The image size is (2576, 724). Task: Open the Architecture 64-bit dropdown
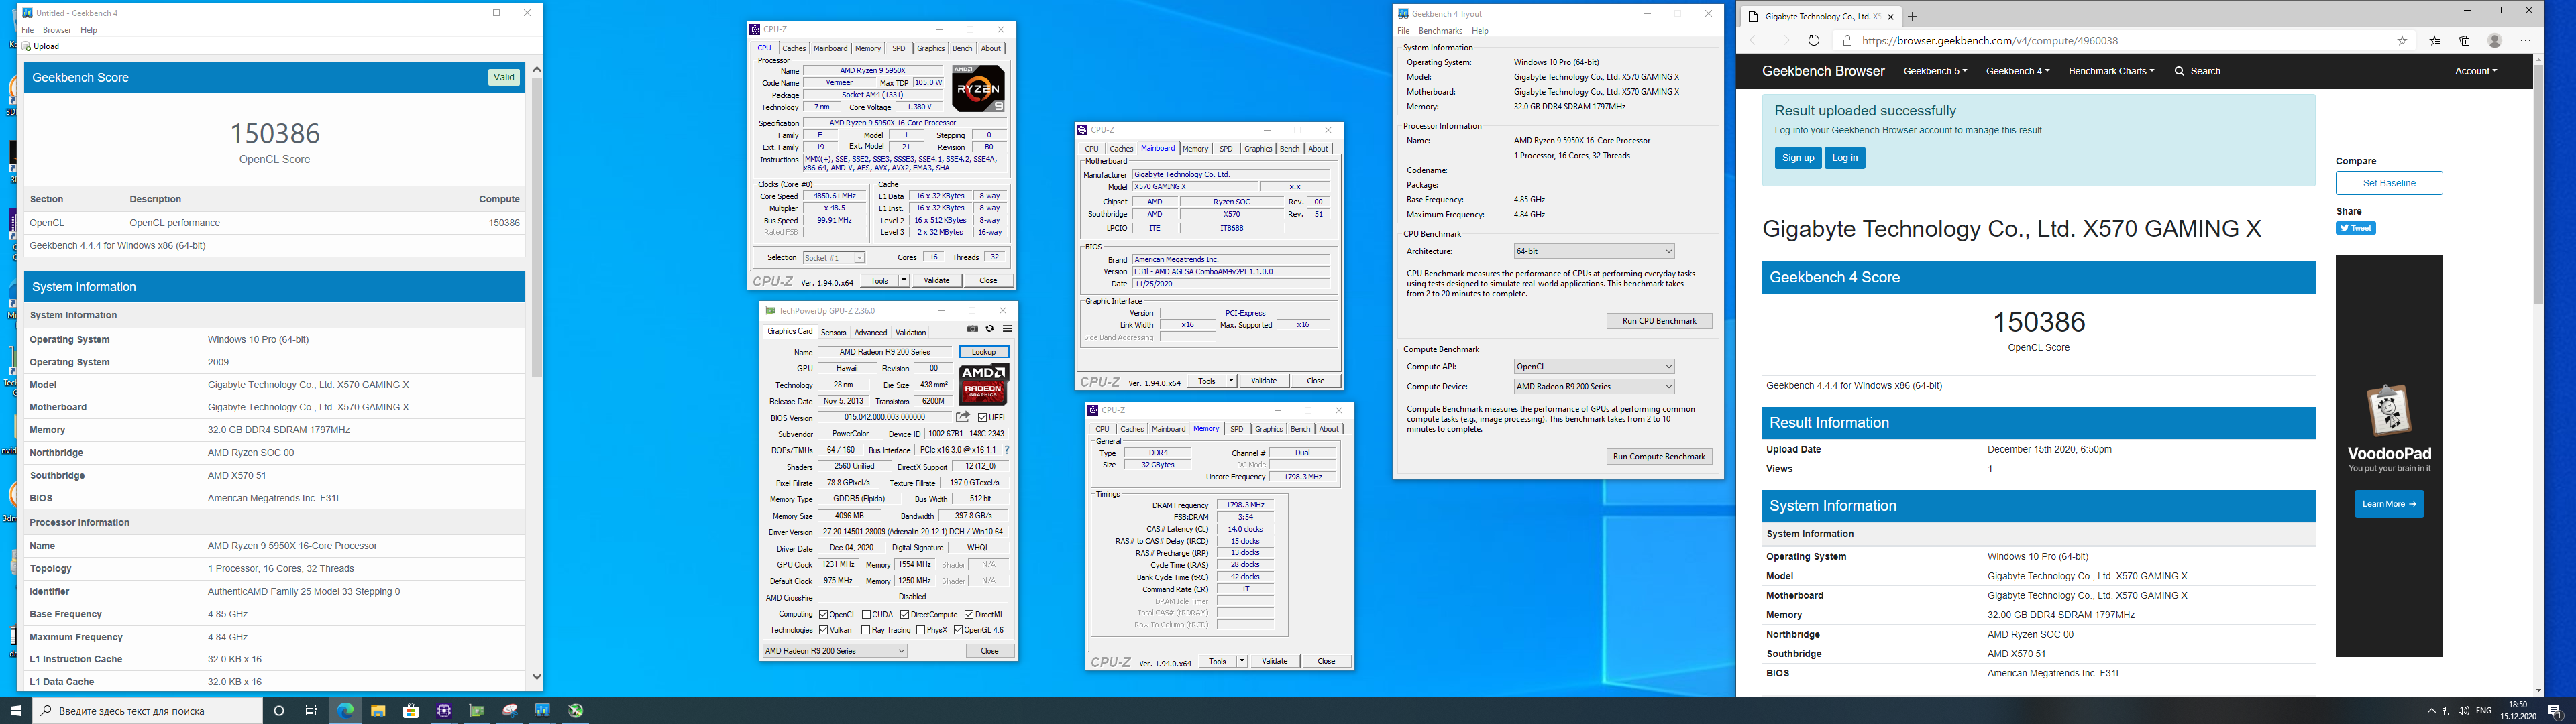pyautogui.click(x=1594, y=251)
